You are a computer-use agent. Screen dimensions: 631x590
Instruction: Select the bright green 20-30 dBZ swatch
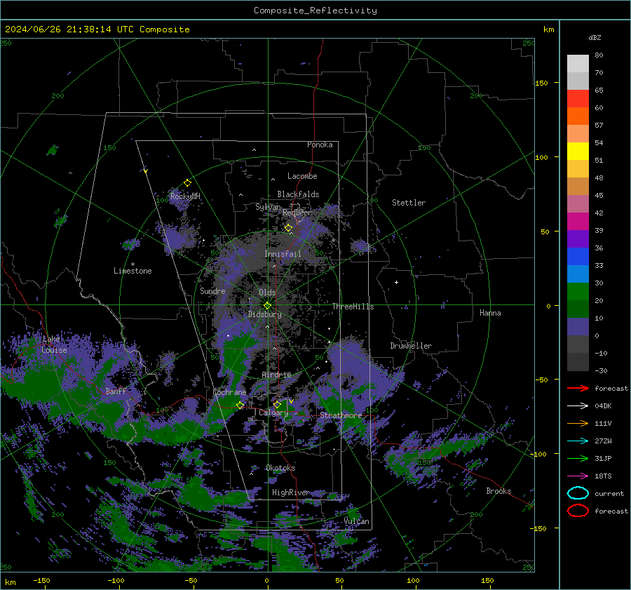(578, 292)
